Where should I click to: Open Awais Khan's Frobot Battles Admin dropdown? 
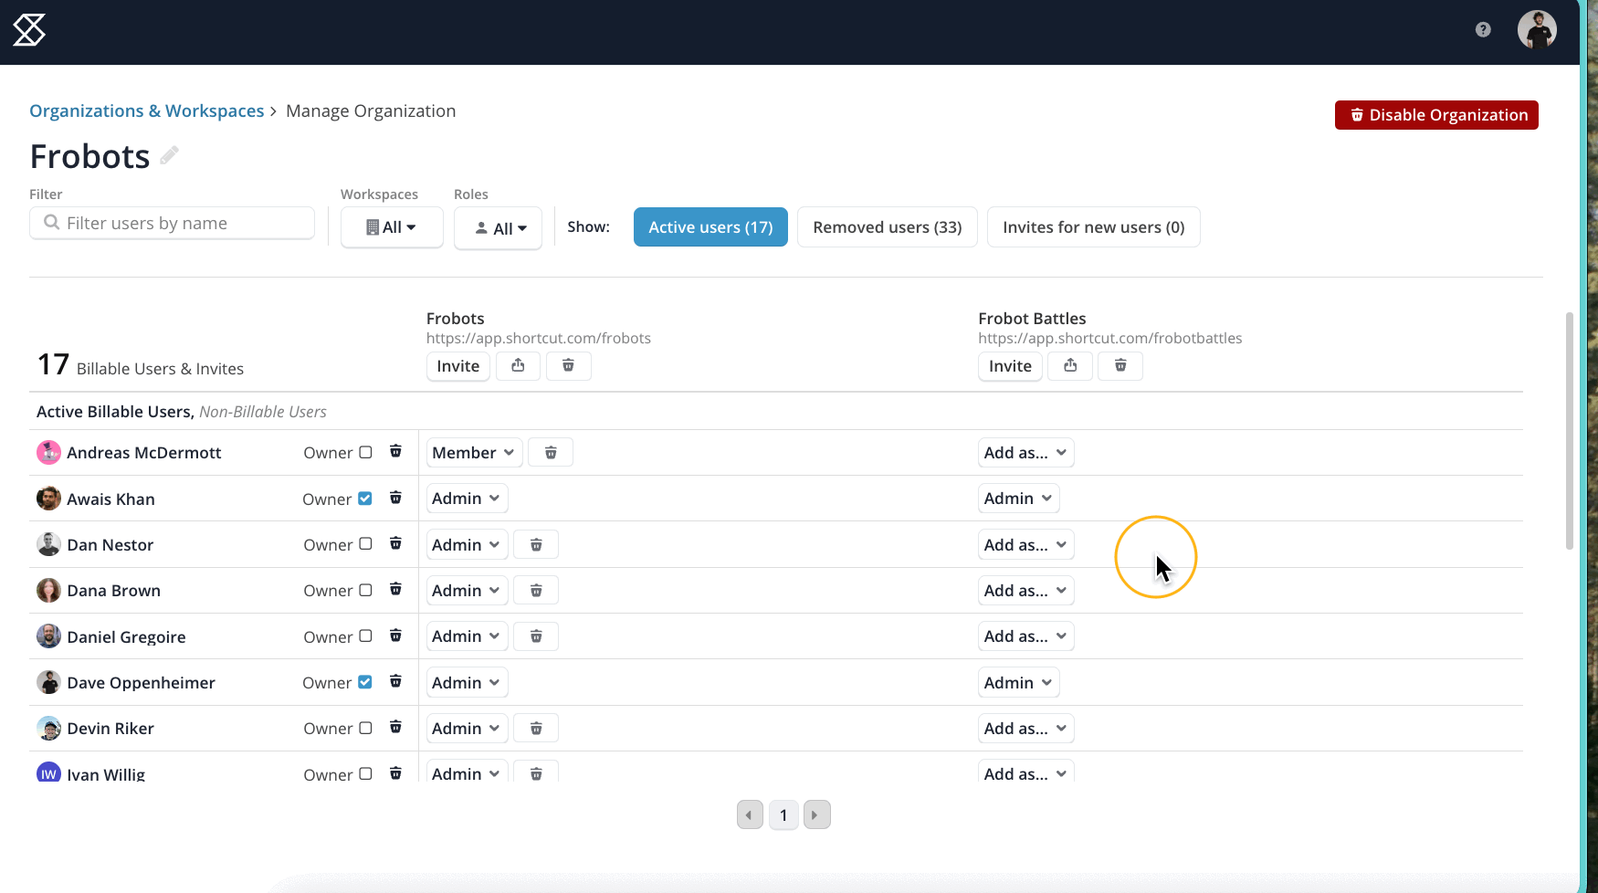pyautogui.click(x=1018, y=499)
